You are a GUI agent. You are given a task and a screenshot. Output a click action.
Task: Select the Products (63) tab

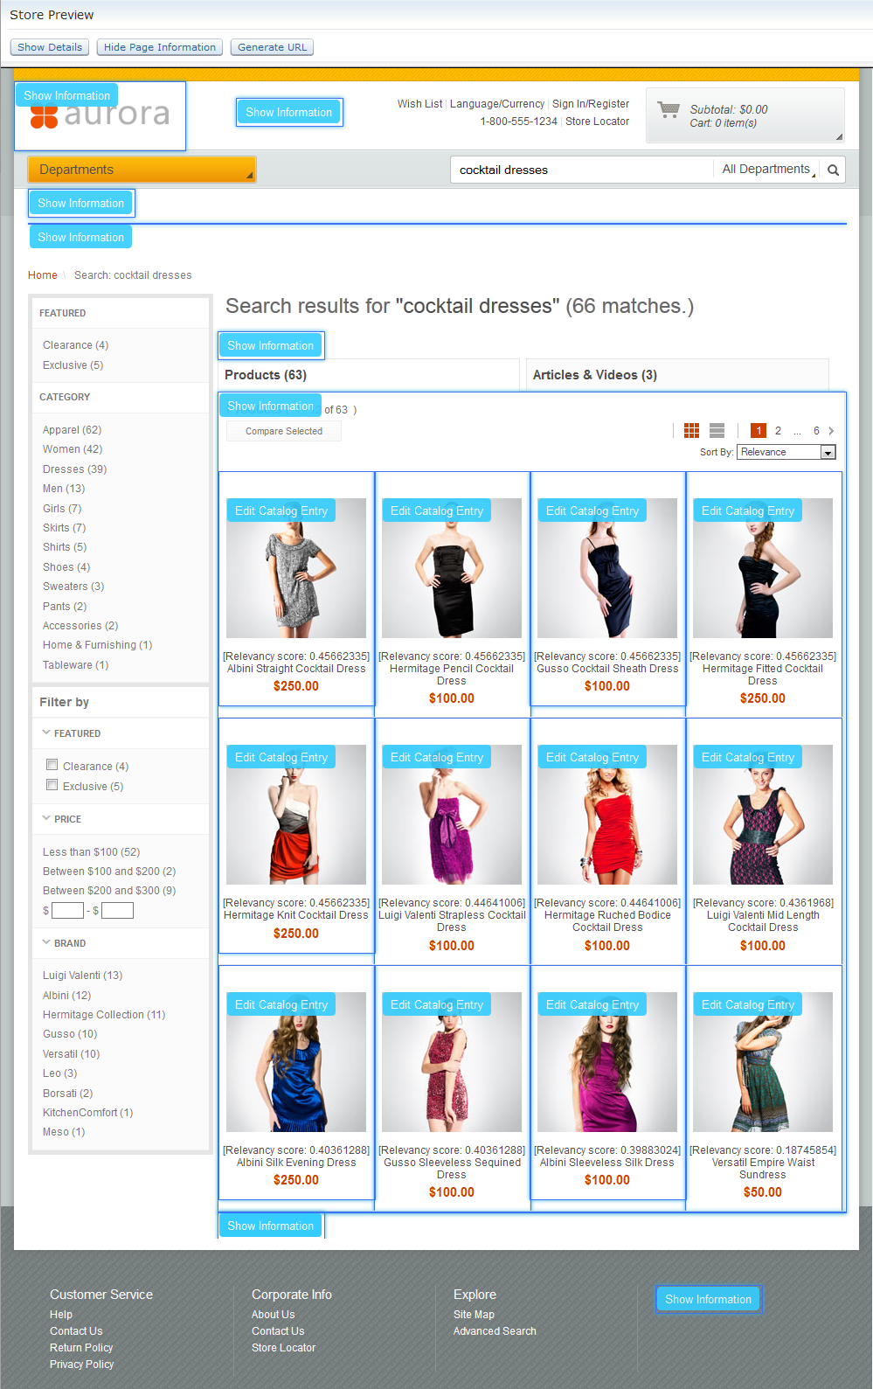tap(266, 375)
